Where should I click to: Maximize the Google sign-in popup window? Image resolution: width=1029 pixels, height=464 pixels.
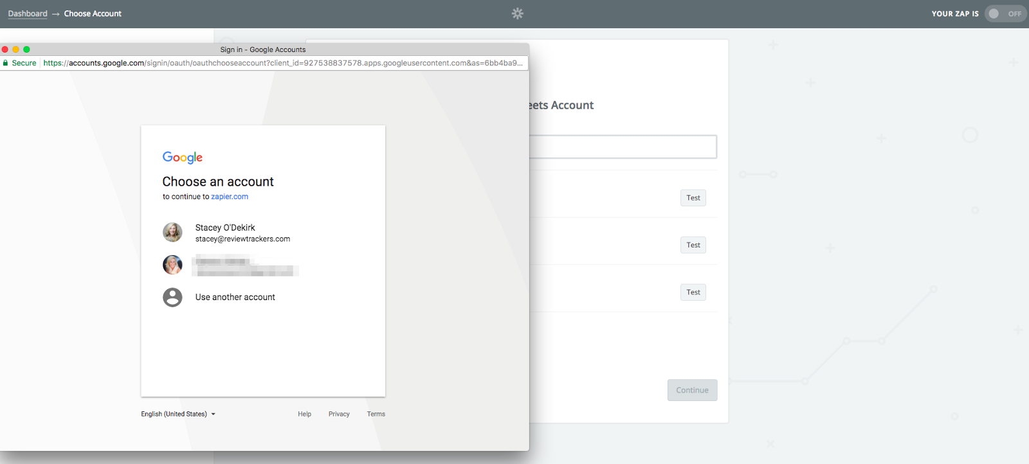[x=26, y=49]
